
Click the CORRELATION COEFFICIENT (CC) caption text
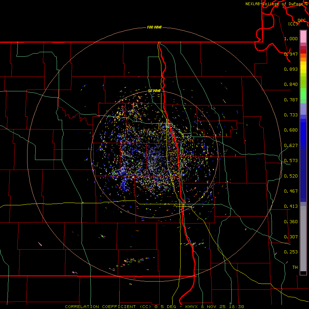coord(108,307)
